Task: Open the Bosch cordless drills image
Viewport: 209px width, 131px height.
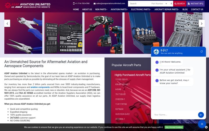Action: [103, 33]
